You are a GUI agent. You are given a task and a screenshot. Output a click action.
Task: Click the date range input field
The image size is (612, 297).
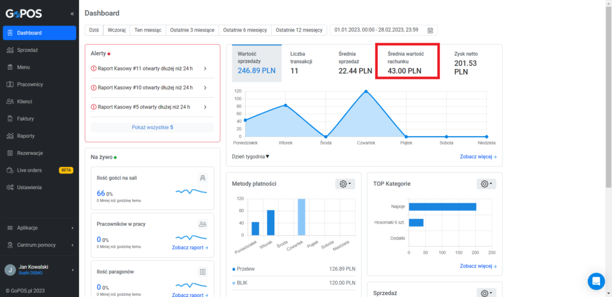point(384,30)
